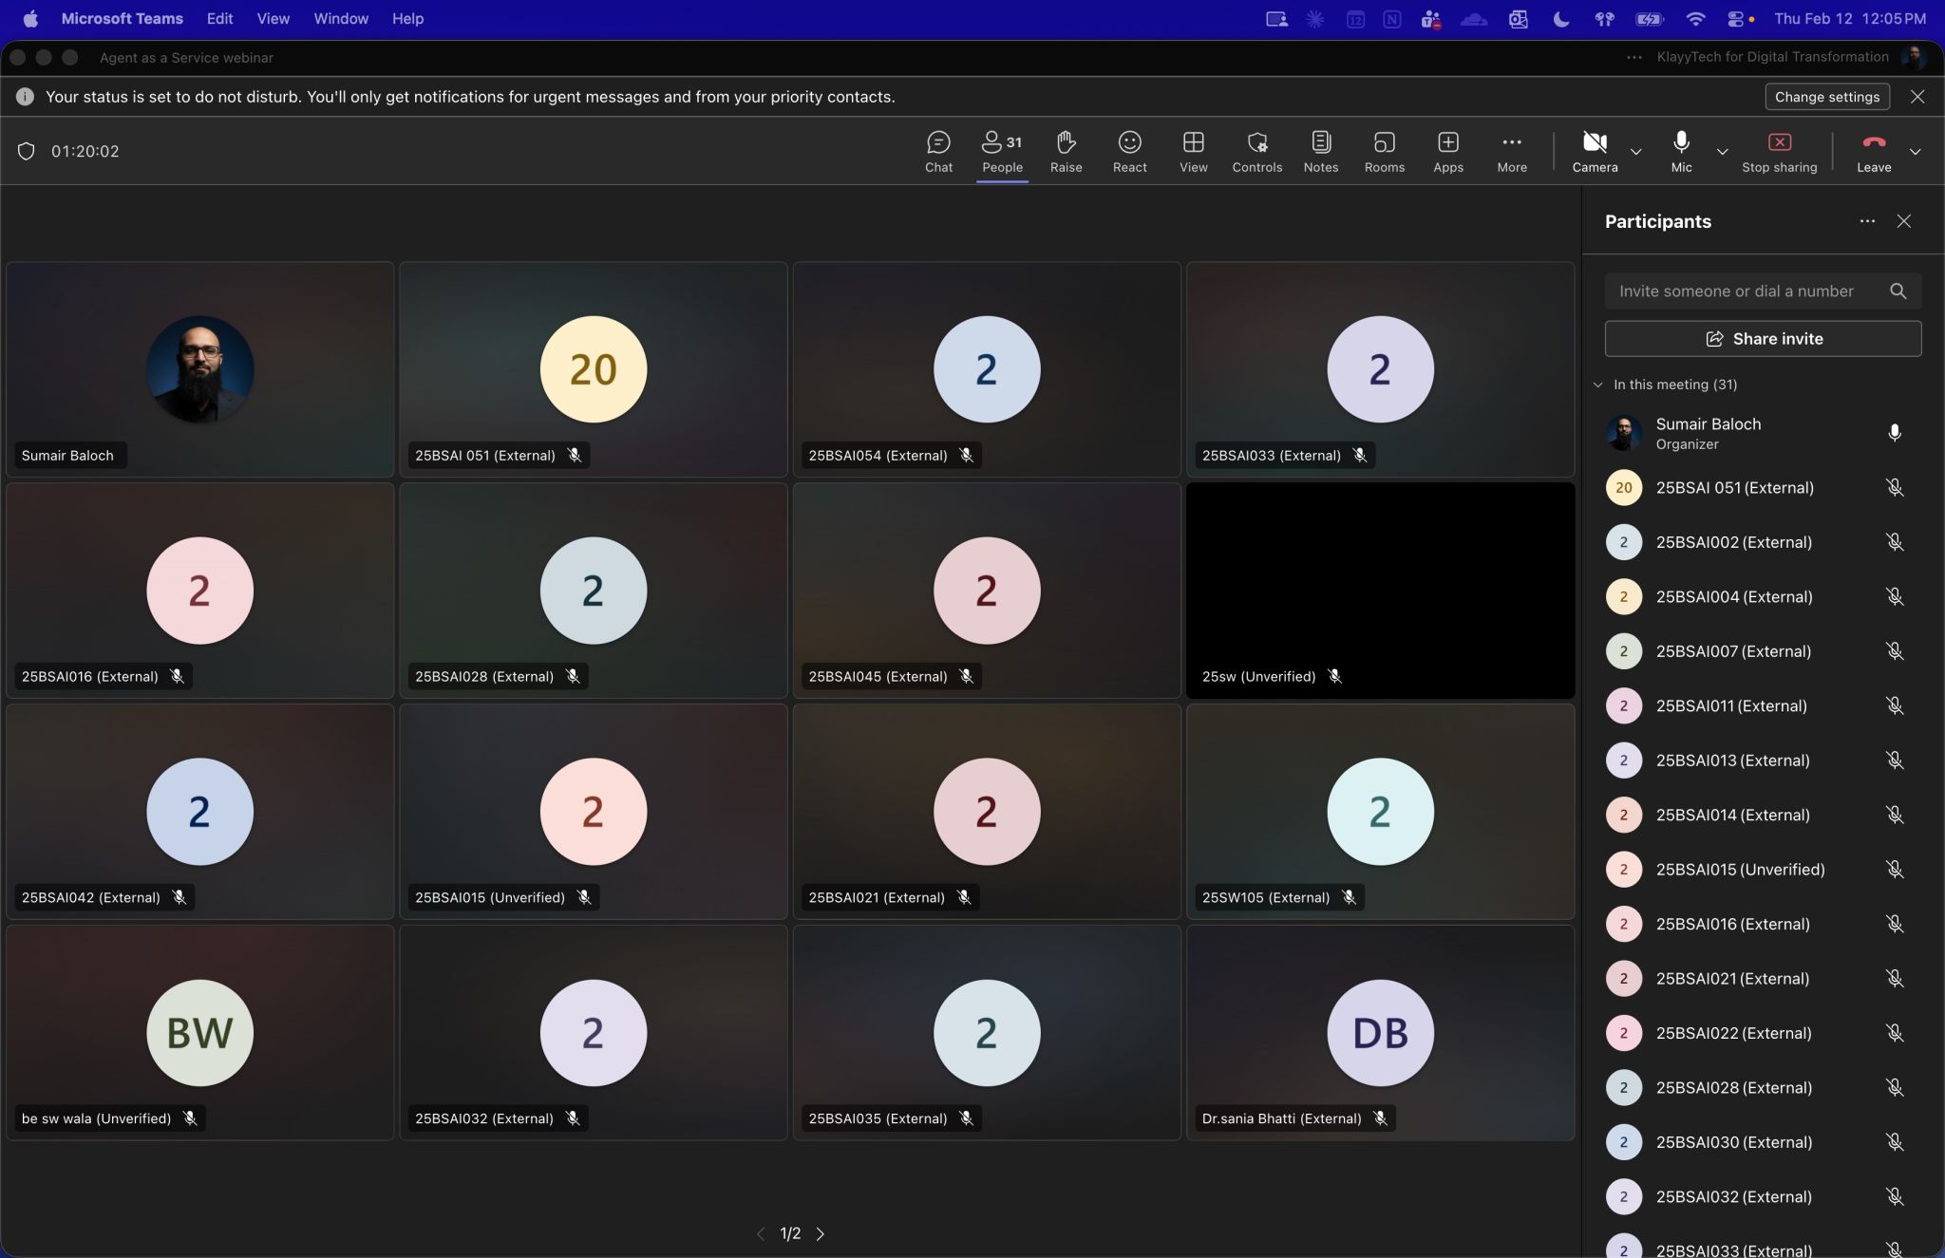Click the Share invite button
Viewport: 1945px width, 1258px height.
(1763, 339)
